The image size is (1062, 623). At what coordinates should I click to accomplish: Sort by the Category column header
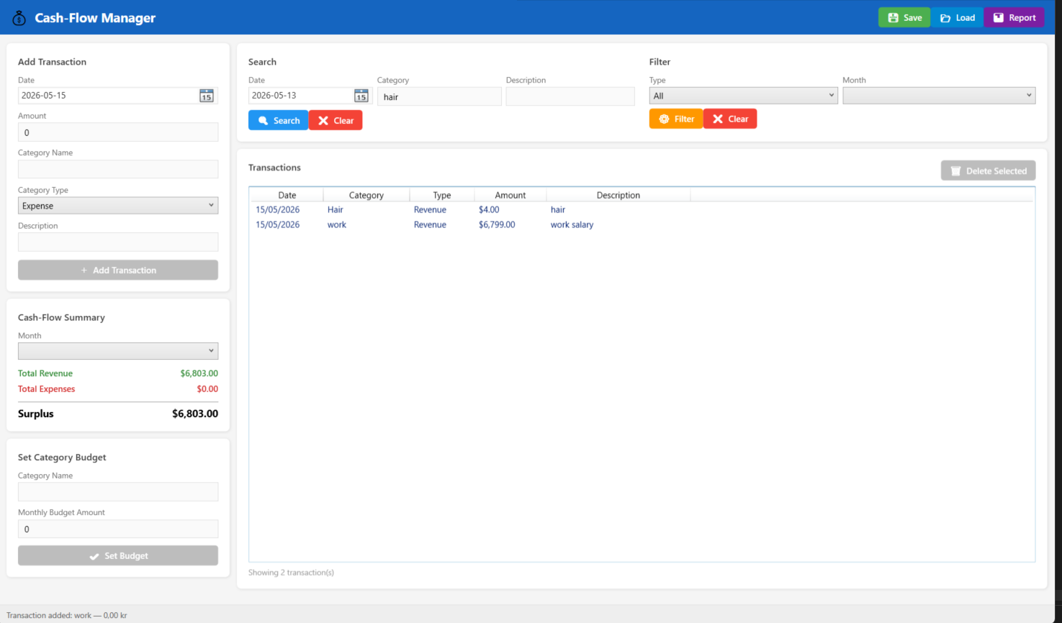coord(366,195)
